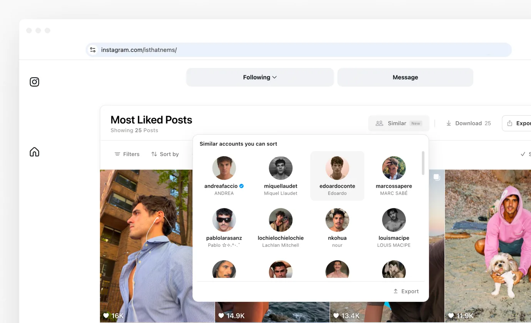Click the Instagram logo icon
Screen dimensions: 531x323
(x=35, y=82)
